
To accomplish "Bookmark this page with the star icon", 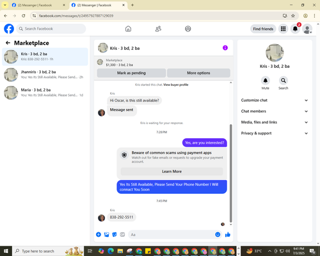I will point(293,16).
